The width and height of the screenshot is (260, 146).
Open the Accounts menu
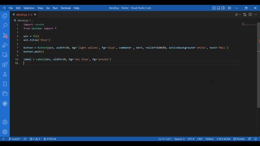pos(5,122)
